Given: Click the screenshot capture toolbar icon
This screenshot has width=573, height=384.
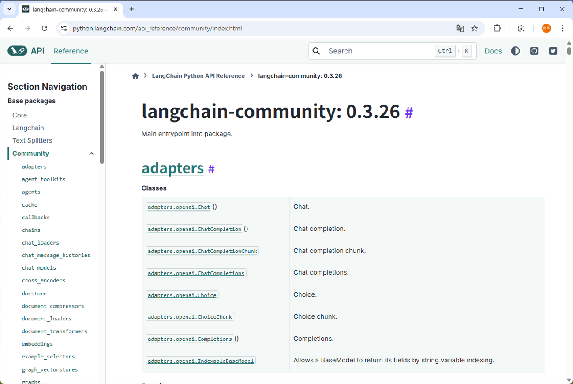Looking at the screenshot, I should 521,28.
